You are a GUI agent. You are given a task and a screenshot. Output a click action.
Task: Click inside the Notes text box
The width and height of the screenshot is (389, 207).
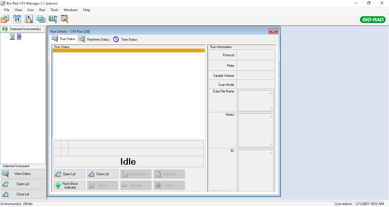tap(253, 130)
